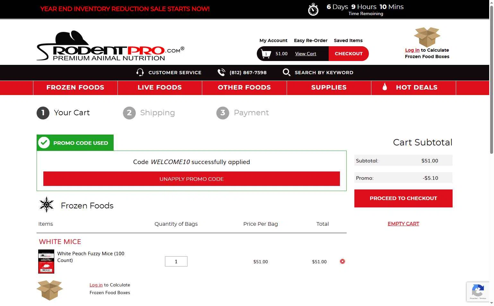The image size is (494, 306).
Task: Click the step 3 Payment circle
Action: click(223, 113)
